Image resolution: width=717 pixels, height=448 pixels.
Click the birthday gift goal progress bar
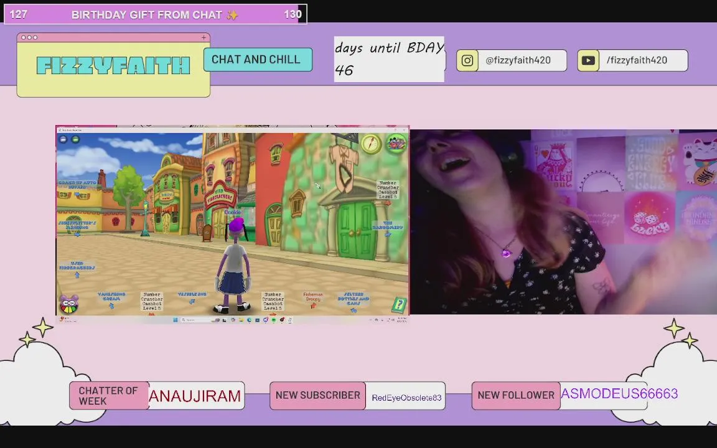[x=156, y=14]
